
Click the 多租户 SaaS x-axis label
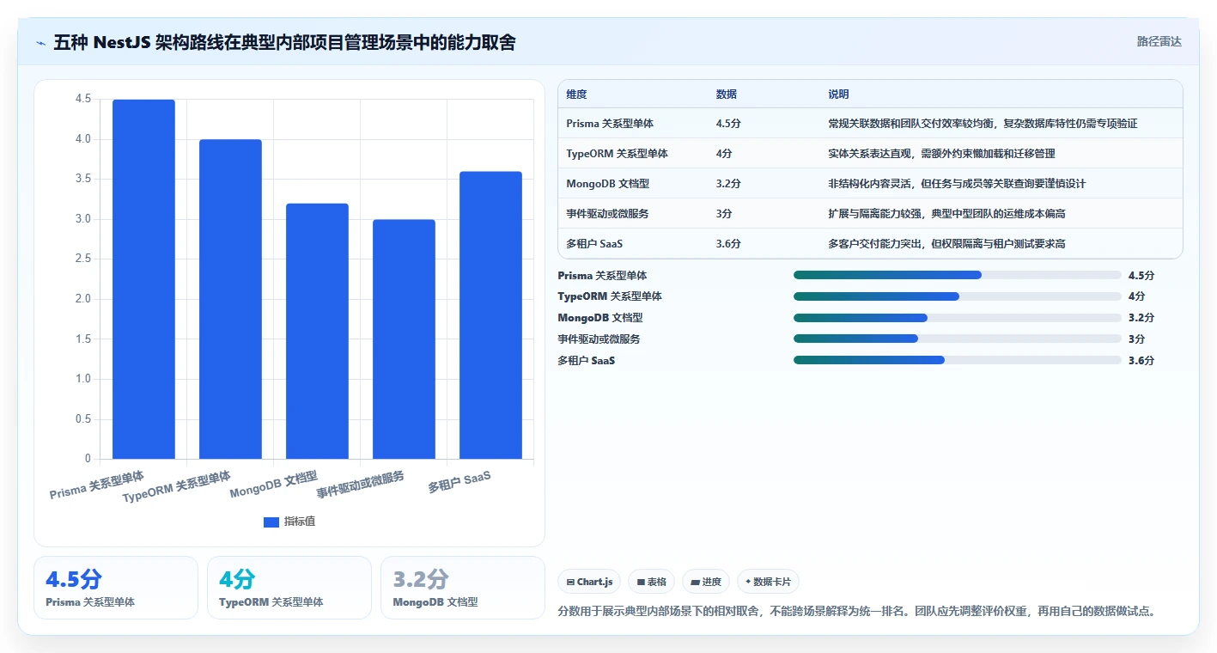pyautogui.click(x=459, y=483)
